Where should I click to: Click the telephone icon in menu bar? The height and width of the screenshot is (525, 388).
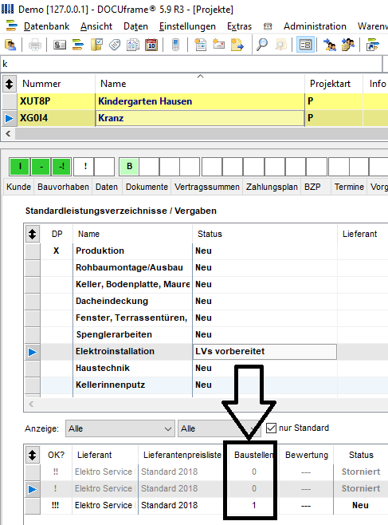pos(268,26)
